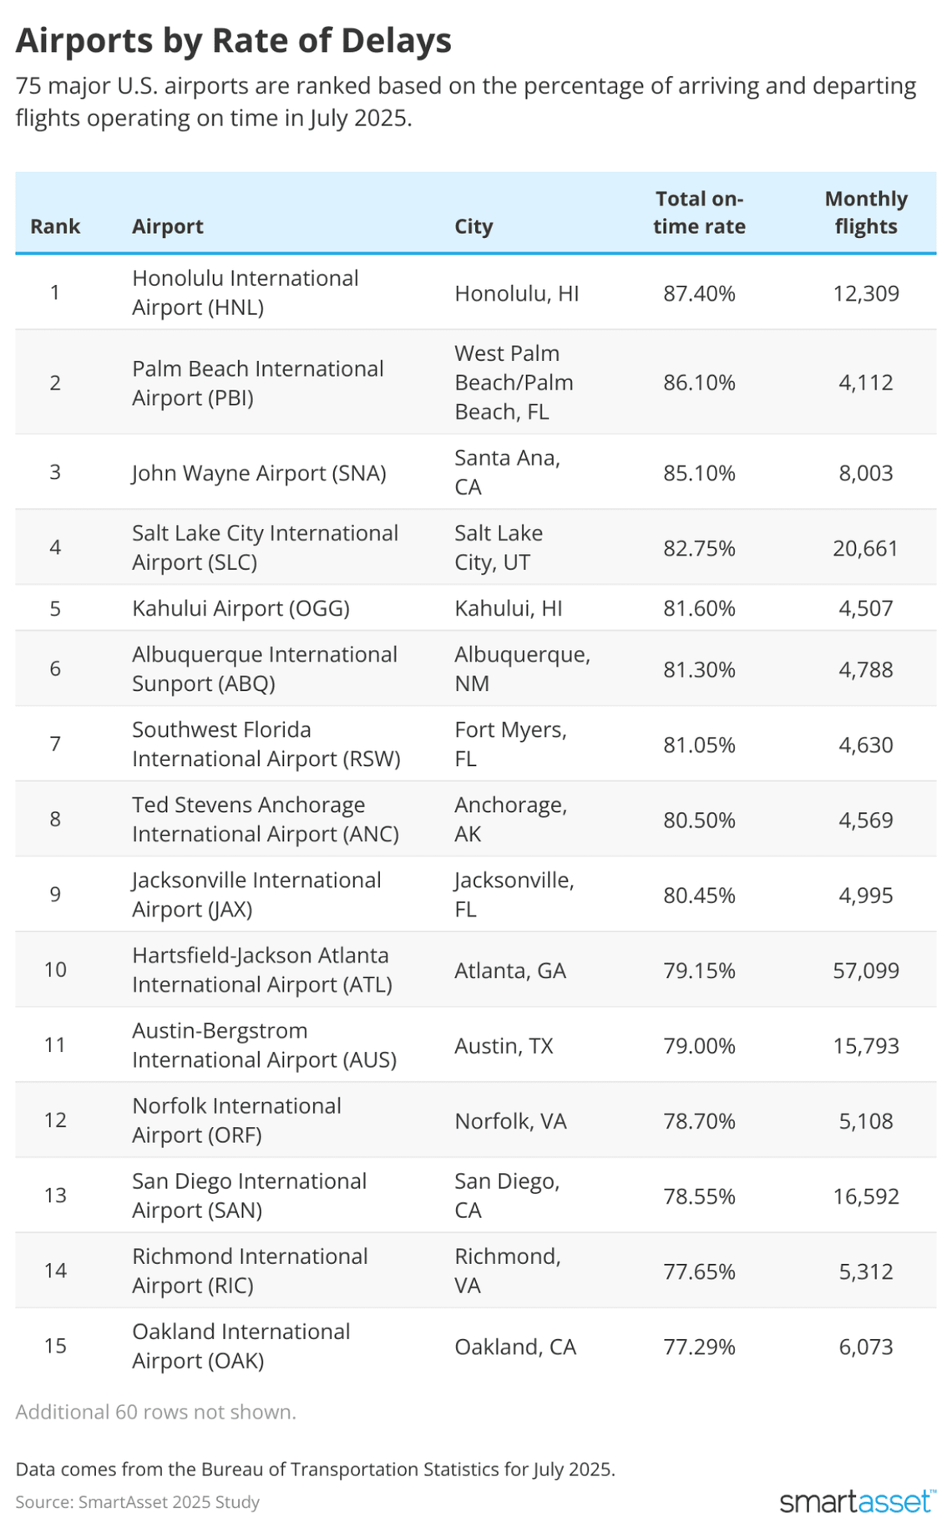Click the 'Additional 60 rows not shown' note

pos(156,1412)
